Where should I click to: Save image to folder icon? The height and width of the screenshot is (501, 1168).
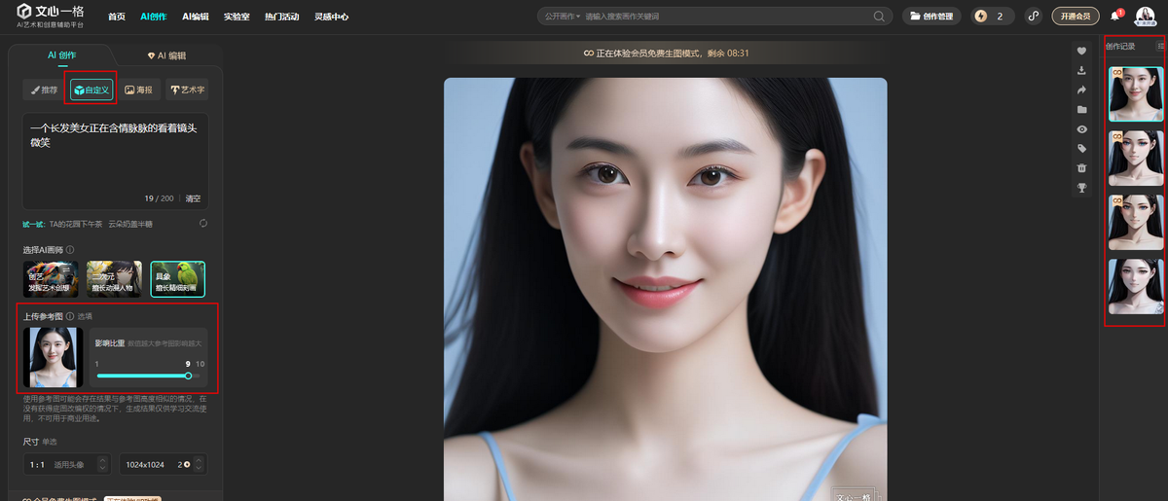1081,110
